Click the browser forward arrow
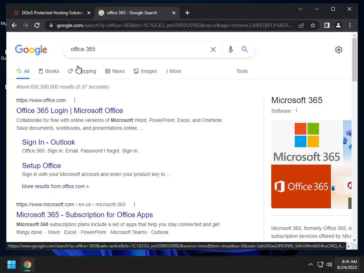The image size is (364, 273). [x=26, y=25]
